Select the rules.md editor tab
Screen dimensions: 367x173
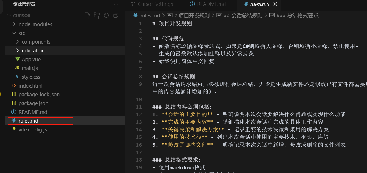[260, 4]
